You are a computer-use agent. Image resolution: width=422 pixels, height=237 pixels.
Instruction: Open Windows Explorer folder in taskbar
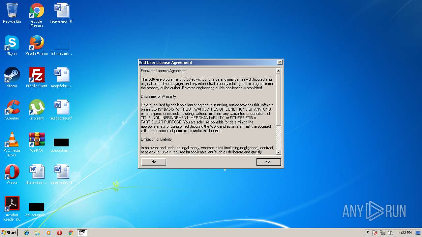(x=37, y=233)
